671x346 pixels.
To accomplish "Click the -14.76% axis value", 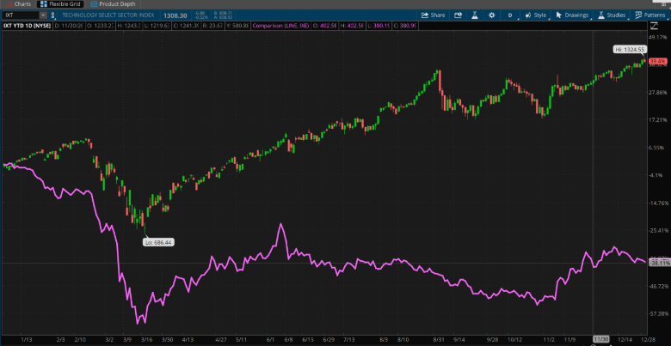I will [x=659, y=203].
